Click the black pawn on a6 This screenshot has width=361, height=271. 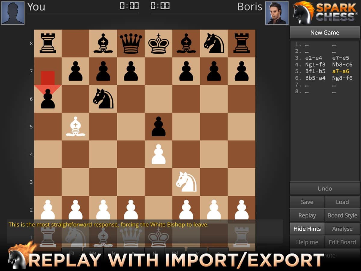click(48, 100)
